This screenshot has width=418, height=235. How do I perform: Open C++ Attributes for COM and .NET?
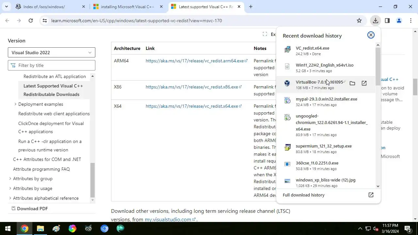[47, 159]
